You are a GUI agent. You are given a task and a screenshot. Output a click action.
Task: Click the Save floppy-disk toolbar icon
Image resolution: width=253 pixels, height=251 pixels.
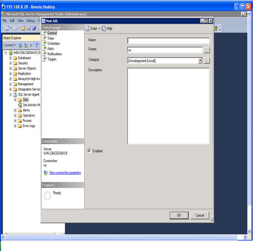(x=29, y=28)
